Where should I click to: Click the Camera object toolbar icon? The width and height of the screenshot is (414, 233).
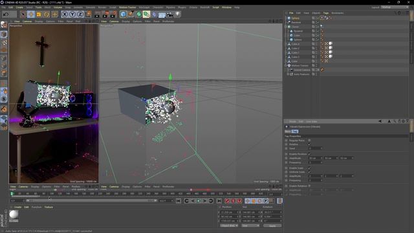coord(169,14)
